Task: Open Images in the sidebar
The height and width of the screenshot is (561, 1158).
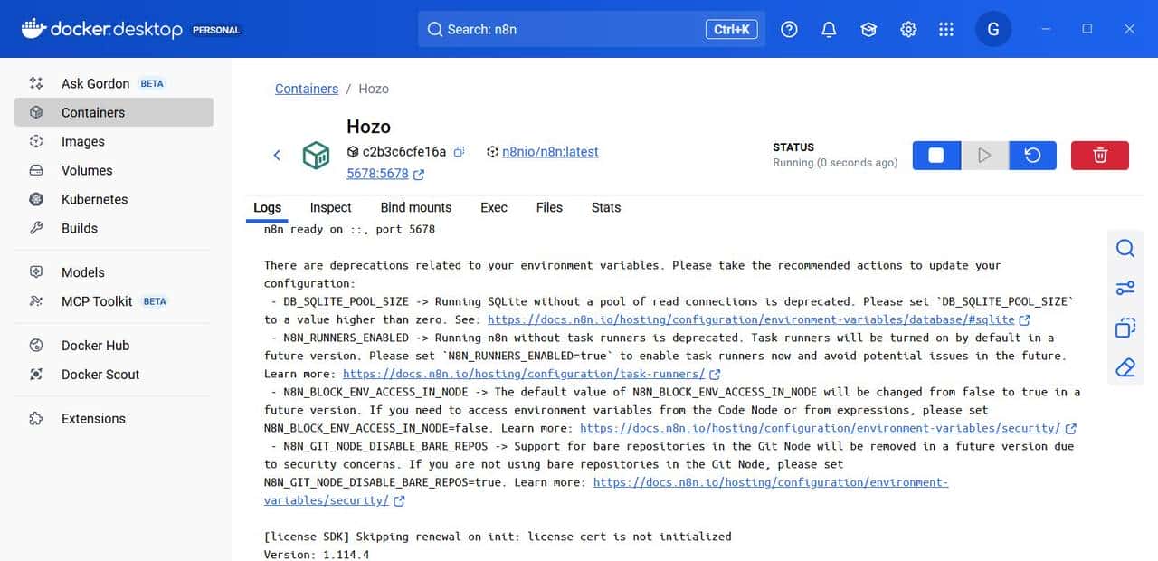Action: [x=83, y=141]
